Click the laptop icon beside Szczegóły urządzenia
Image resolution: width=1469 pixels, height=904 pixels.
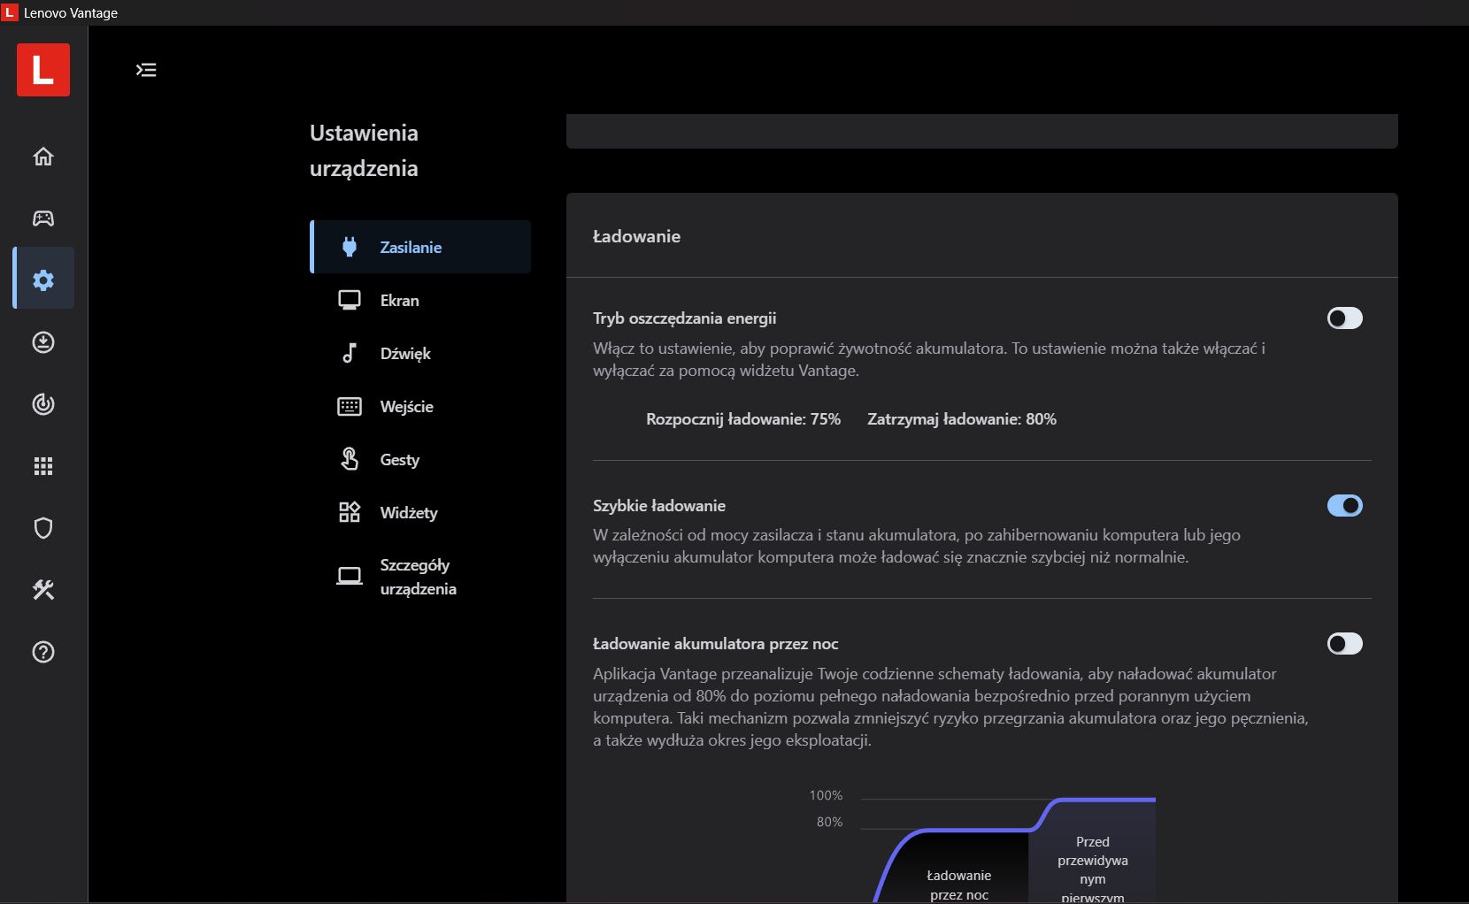point(350,577)
